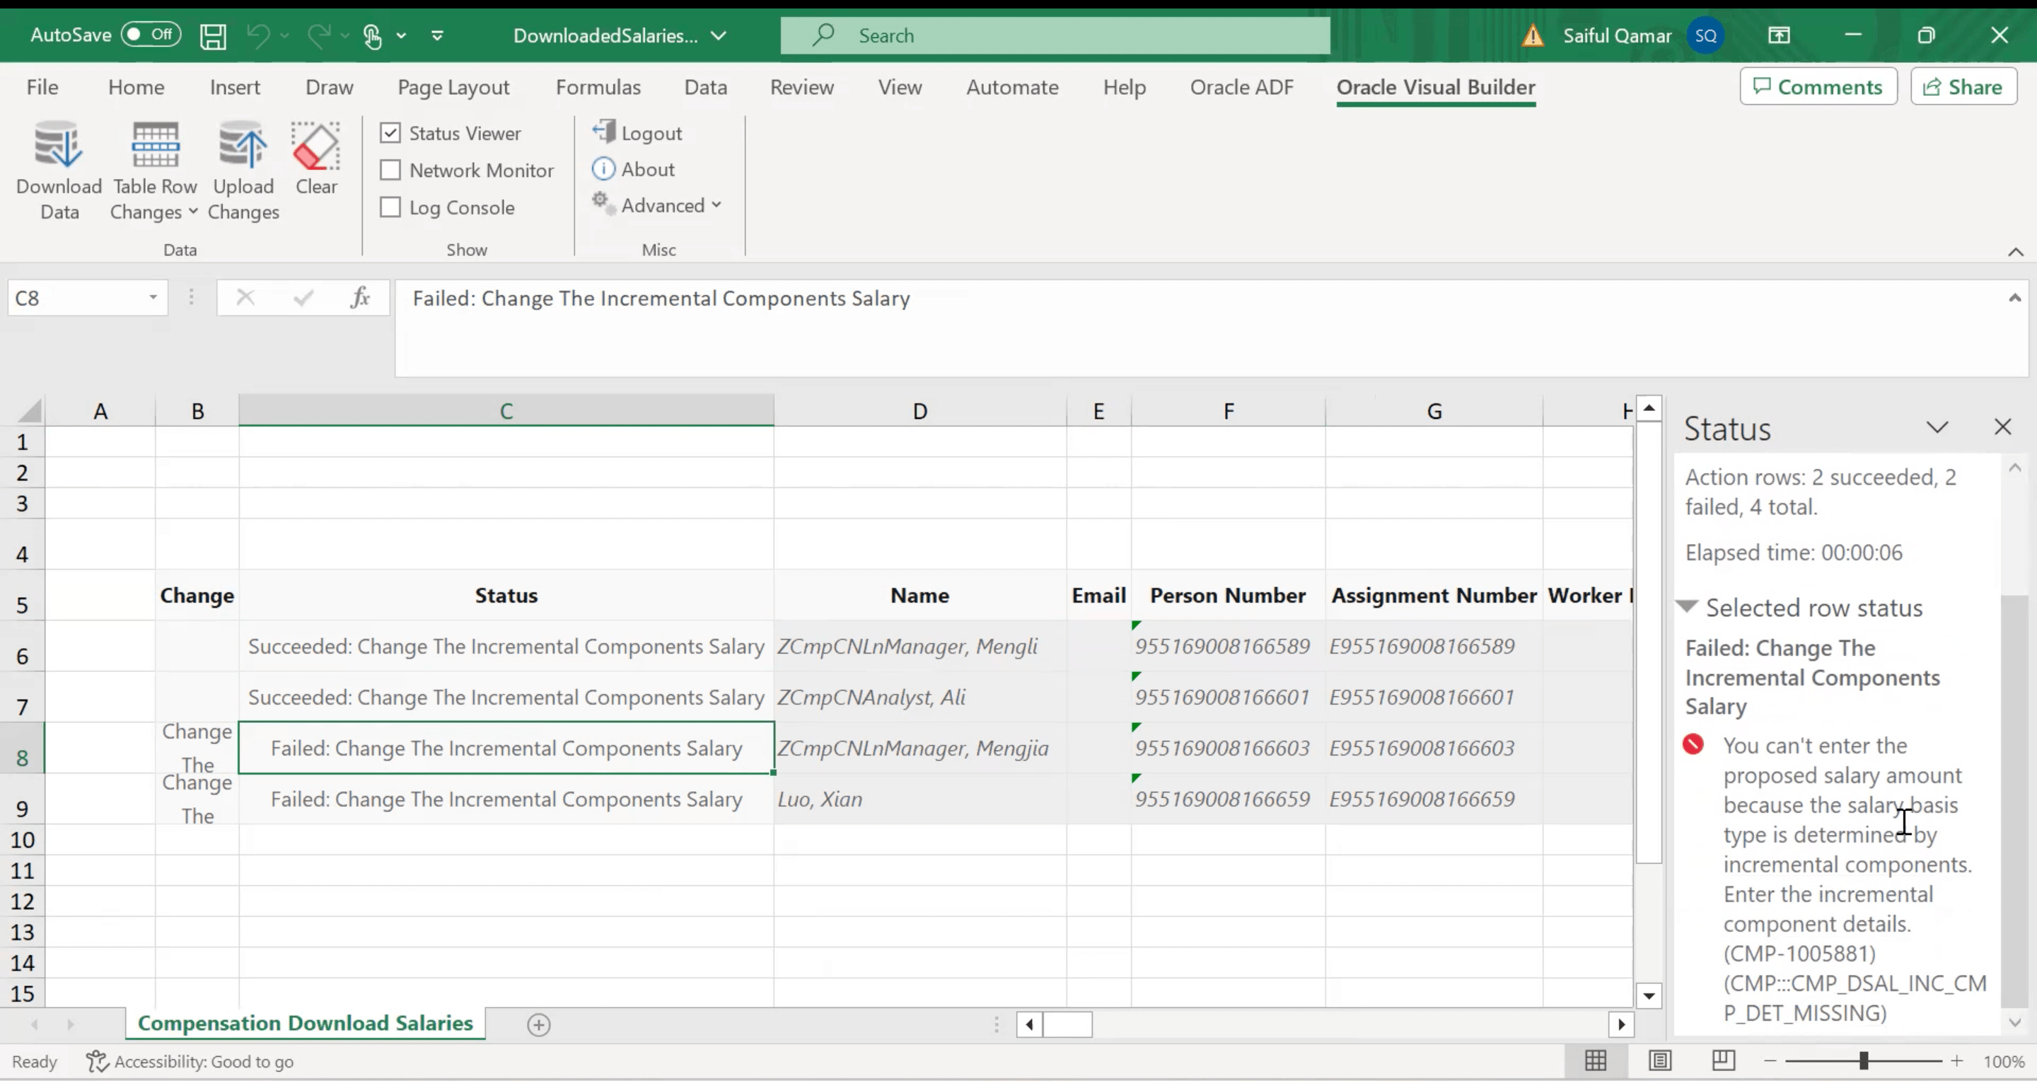Switch to Page Break Preview view
The image size is (2037, 1081).
tap(1723, 1060)
